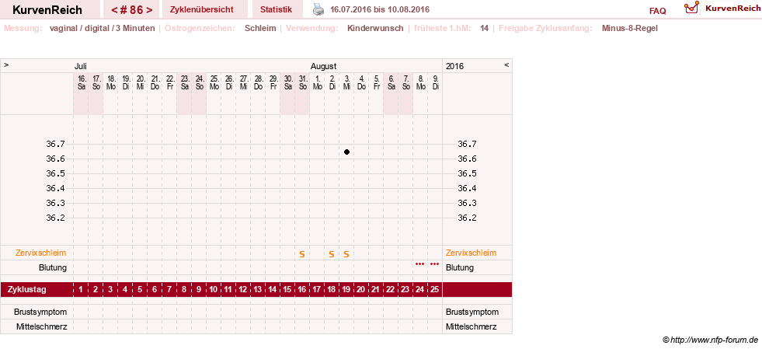Screen dimensions: 762x349
Task: Open the KurvenReich logo link at top right
Action: (x=722, y=8)
